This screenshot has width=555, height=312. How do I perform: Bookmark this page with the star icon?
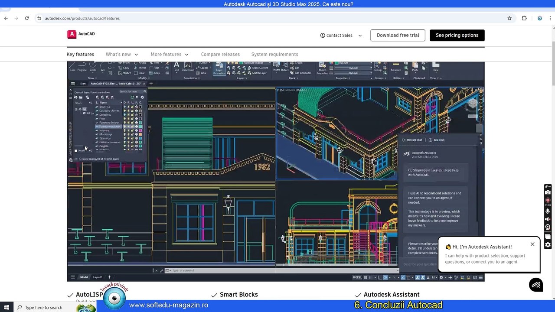509,18
